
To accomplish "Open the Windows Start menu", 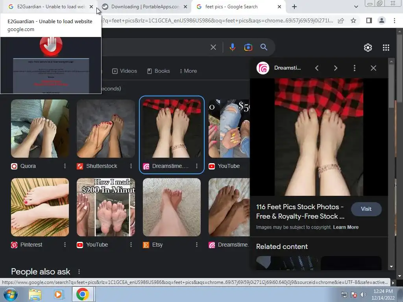I will pyautogui.click(x=11, y=294).
